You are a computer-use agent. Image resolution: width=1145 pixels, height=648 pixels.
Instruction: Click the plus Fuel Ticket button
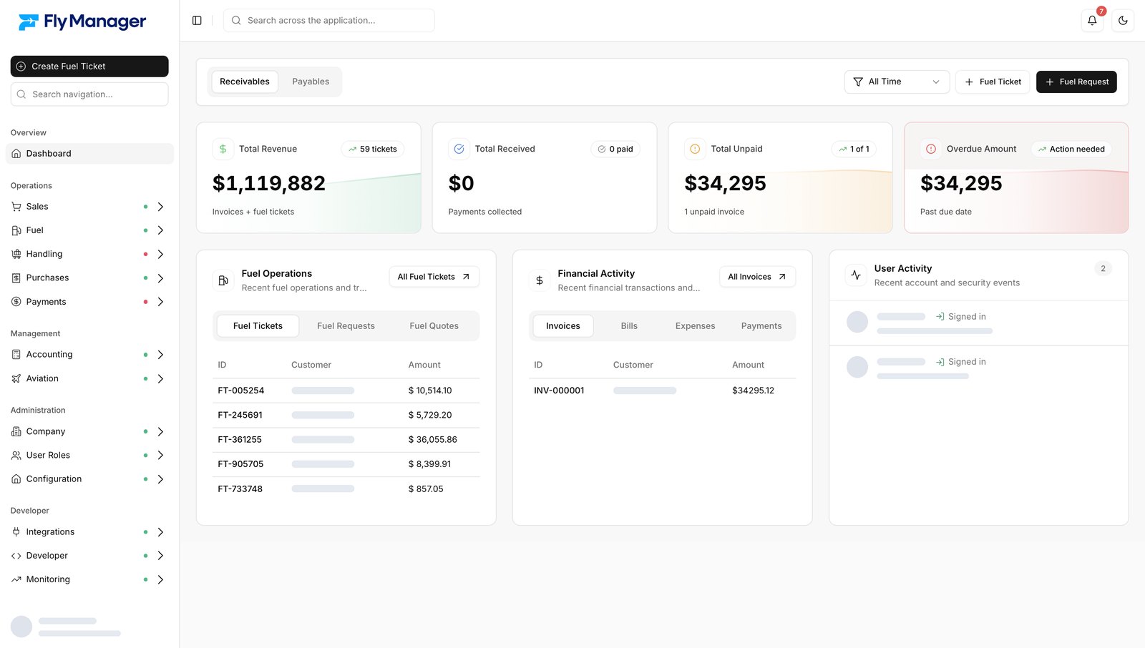993,82
